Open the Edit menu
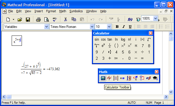Image resolution: width=175 pixels, height=106 pixels. (19, 11)
